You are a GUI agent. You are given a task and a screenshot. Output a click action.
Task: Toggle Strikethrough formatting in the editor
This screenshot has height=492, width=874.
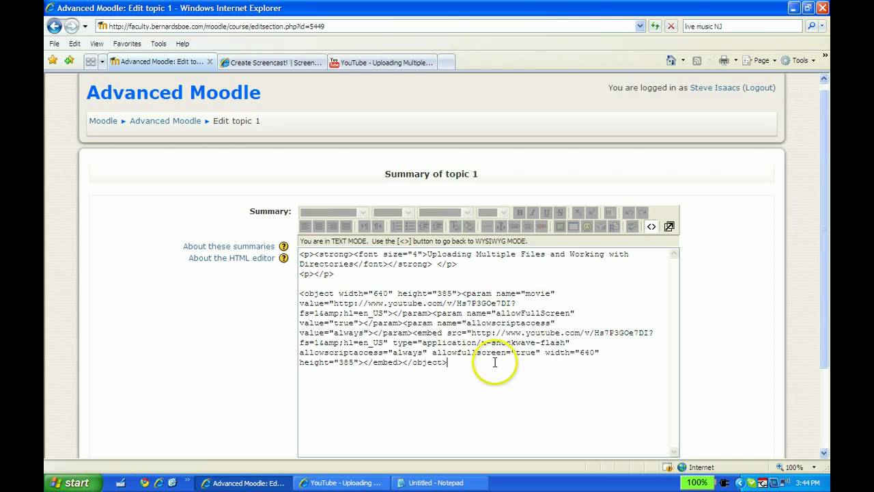click(x=560, y=213)
